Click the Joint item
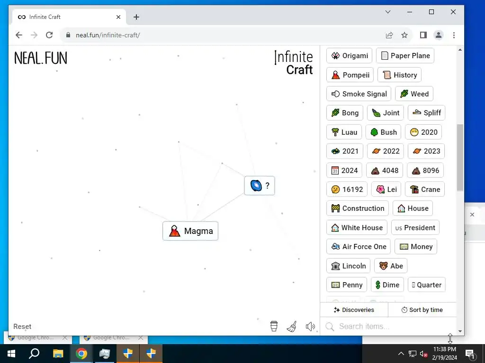 pyautogui.click(x=386, y=113)
